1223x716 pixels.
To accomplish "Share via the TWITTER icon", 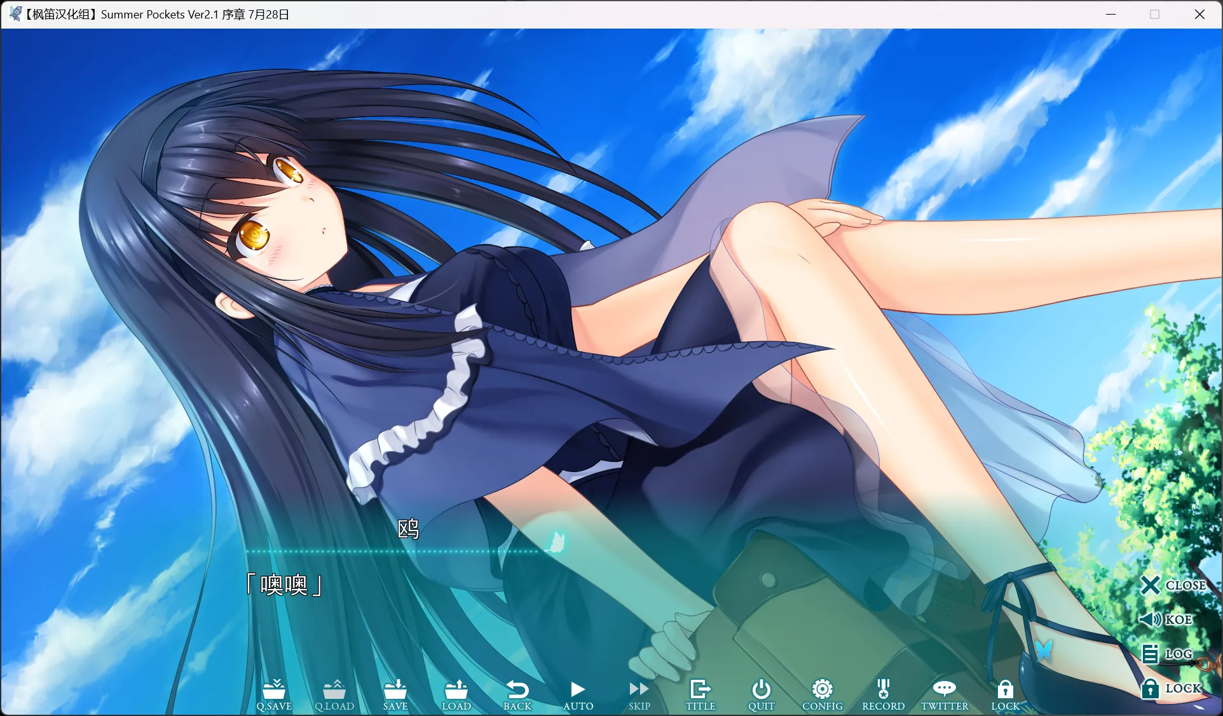I will point(944,694).
